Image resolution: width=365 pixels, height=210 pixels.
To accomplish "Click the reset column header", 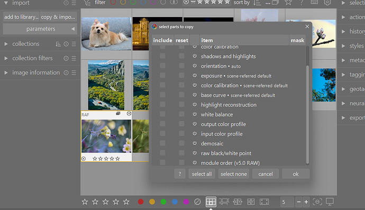I will (182, 40).
